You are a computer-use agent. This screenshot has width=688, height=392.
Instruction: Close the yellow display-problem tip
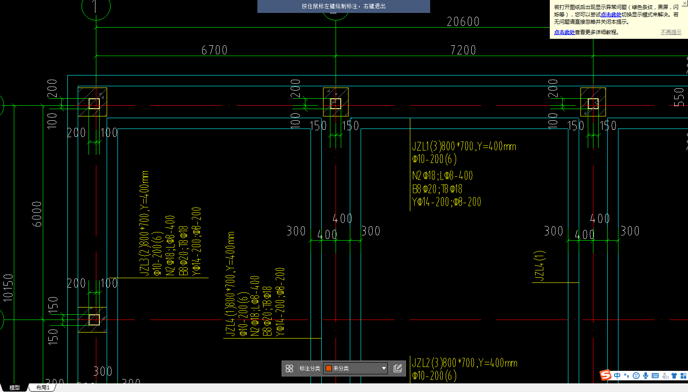pos(685,3)
